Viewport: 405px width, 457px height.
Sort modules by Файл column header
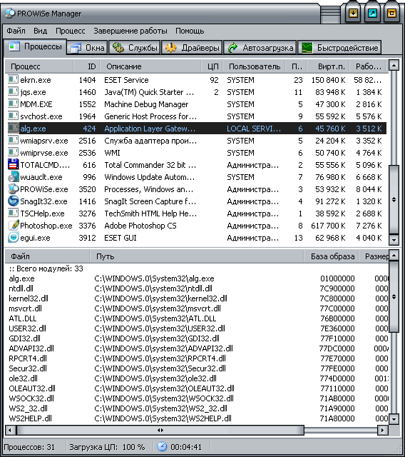pyautogui.click(x=47, y=256)
